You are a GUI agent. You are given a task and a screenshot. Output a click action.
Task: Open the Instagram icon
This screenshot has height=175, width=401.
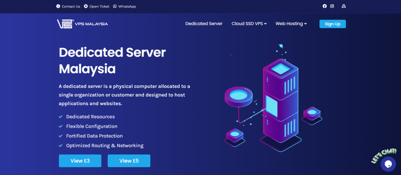[332, 6]
